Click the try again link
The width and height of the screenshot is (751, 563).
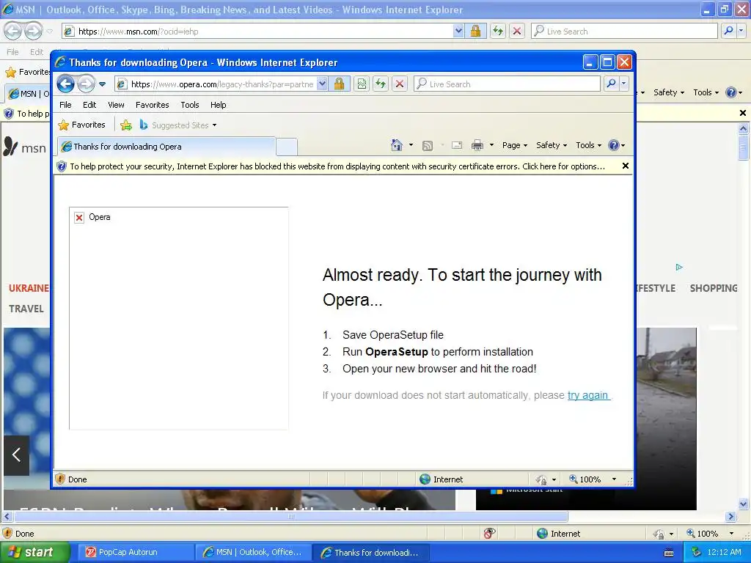[588, 395]
